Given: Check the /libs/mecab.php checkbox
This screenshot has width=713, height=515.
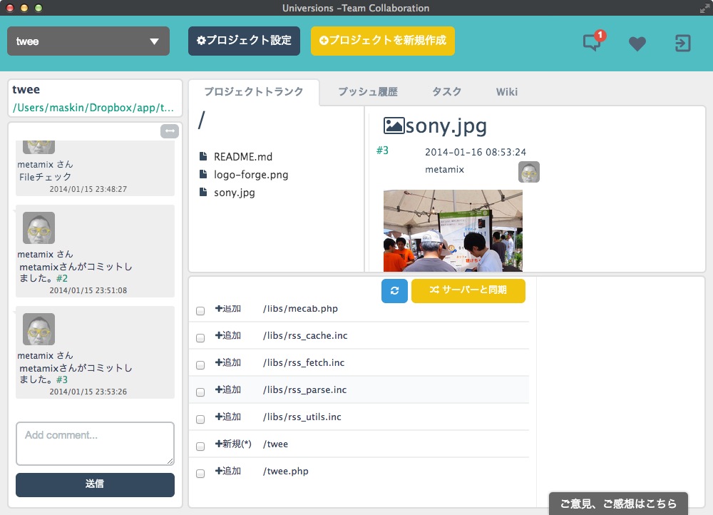Looking at the screenshot, I should 200,311.
